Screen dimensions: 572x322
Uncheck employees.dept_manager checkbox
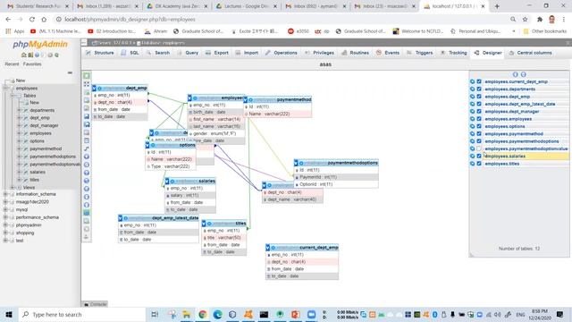point(479,111)
